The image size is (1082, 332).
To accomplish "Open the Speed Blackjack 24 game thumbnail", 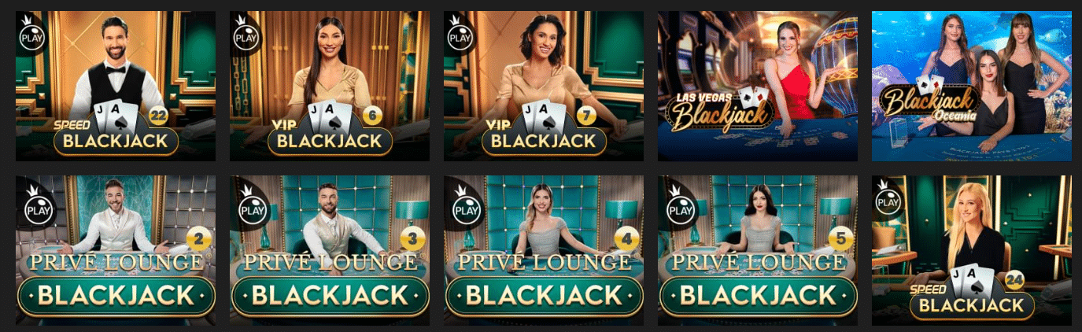I will coord(972,250).
